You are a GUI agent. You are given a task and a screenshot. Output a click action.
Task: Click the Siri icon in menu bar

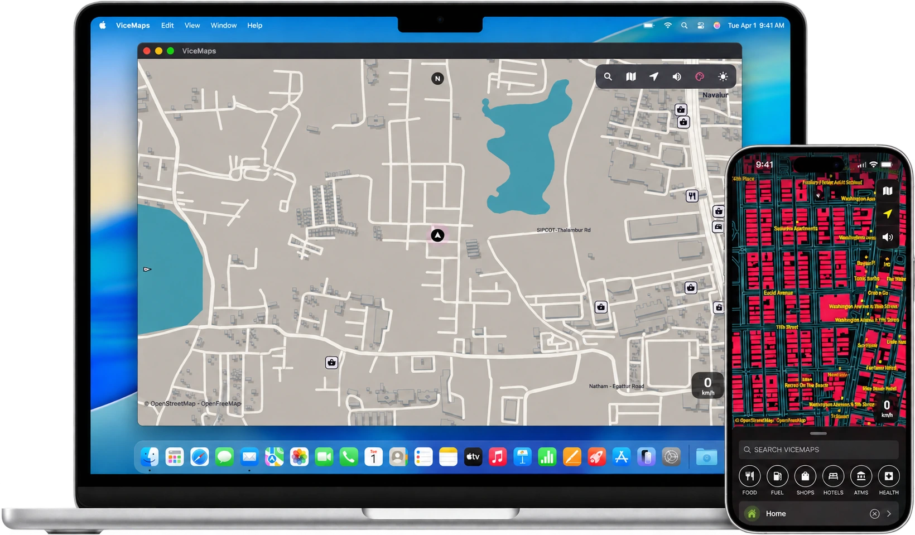click(717, 25)
